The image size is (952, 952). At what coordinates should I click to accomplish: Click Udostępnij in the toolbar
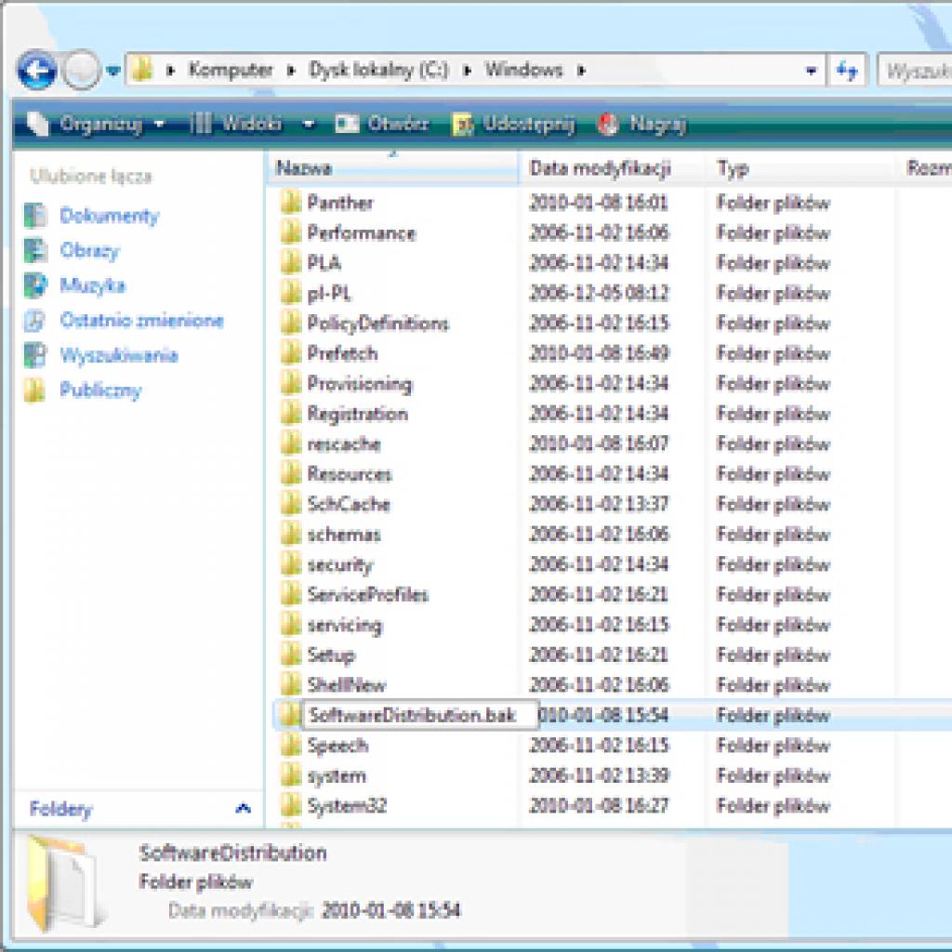[x=513, y=124]
